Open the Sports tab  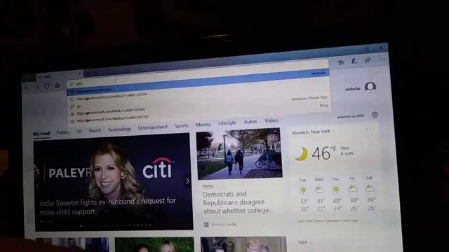tap(182, 126)
